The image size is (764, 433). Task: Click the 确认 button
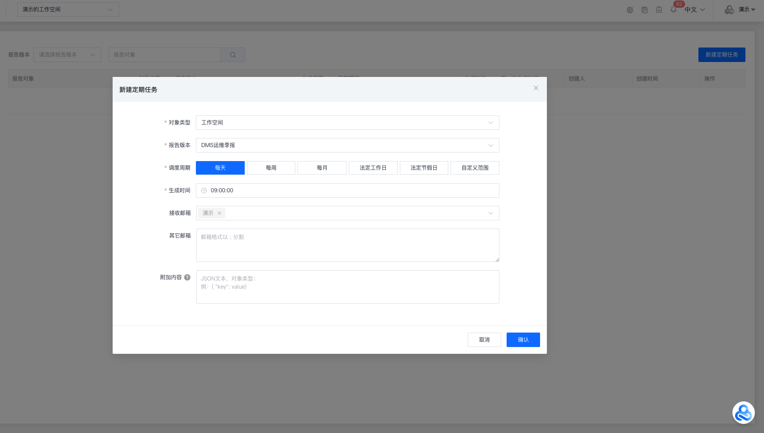pos(523,340)
